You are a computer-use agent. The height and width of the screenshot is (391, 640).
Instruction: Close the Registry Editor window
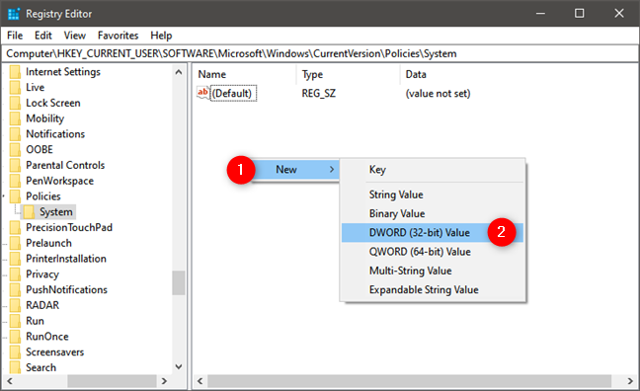(x=619, y=14)
